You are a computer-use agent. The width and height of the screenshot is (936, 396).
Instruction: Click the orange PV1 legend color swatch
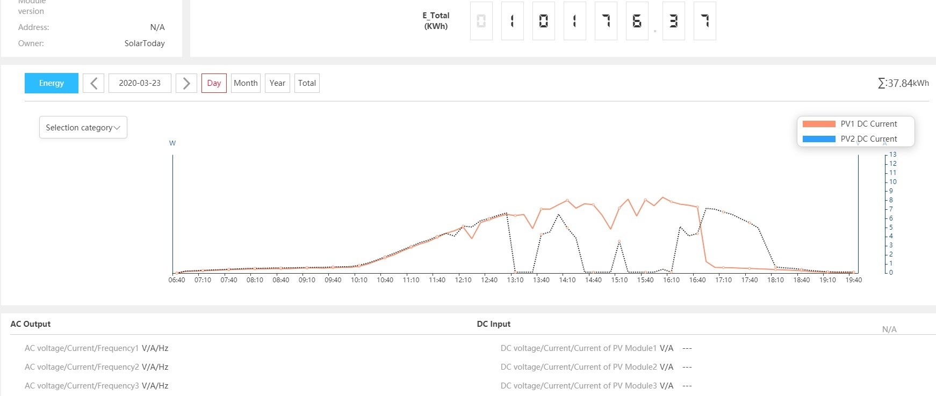pos(819,124)
